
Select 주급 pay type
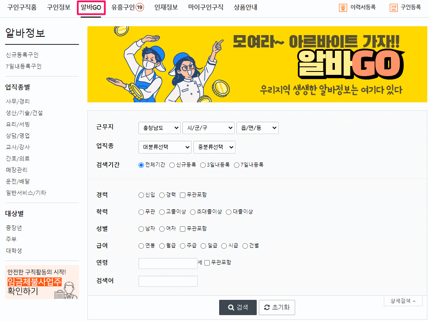[x=182, y=246]
